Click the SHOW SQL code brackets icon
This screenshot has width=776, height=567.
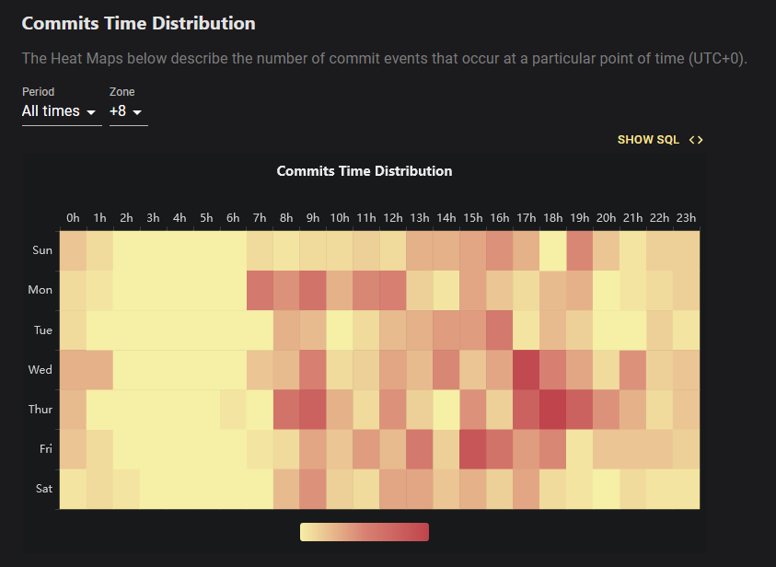click(x=696, y=140)
